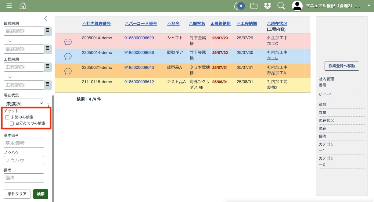
Task: Sort by 社内管理番号 column header
Action: (x=96, y=23)
